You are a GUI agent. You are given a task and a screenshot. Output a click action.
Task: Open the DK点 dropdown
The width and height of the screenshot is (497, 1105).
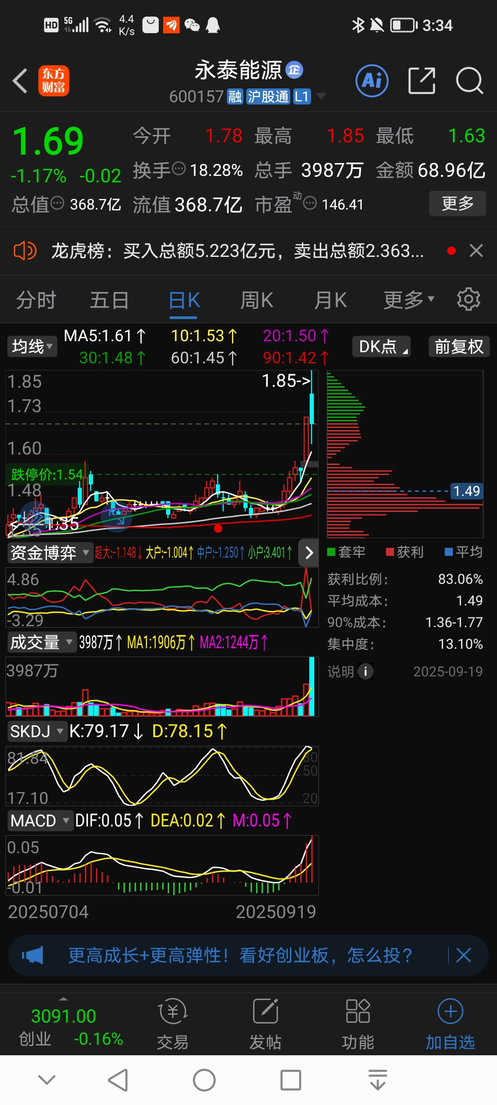click(x=381, y=346)
